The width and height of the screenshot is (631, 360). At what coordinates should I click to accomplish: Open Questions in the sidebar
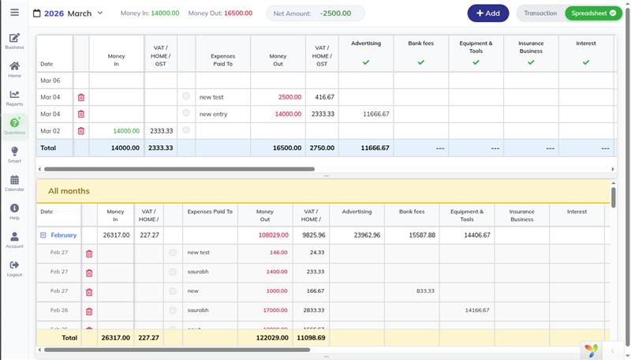(x=14, y=126)
